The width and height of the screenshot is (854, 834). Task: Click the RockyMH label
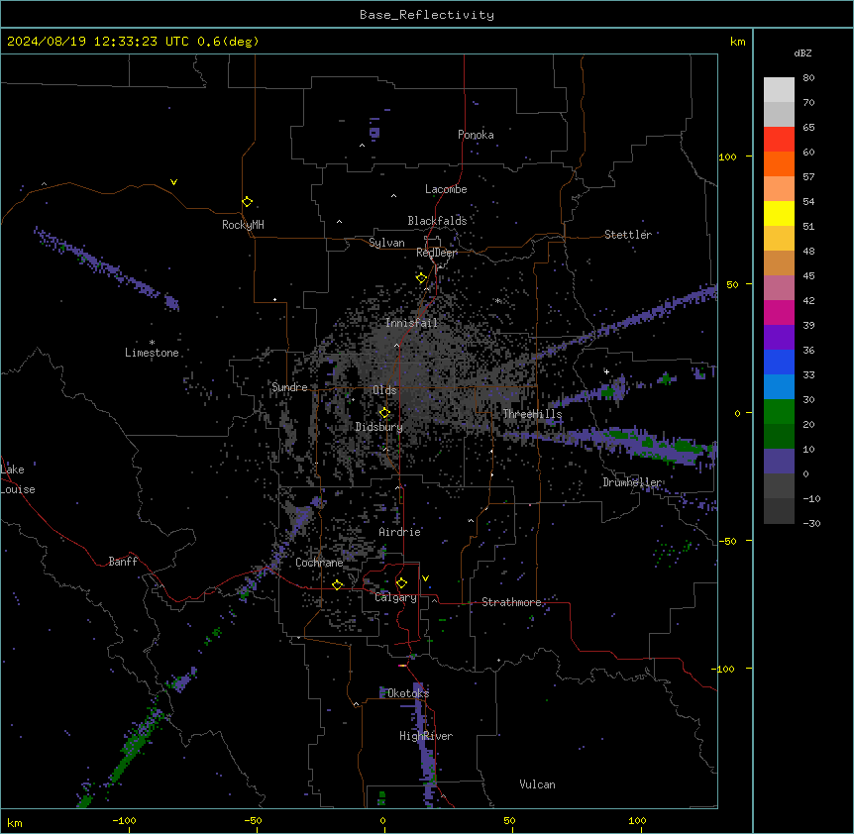pyautogui.click(x=243, y=225)
